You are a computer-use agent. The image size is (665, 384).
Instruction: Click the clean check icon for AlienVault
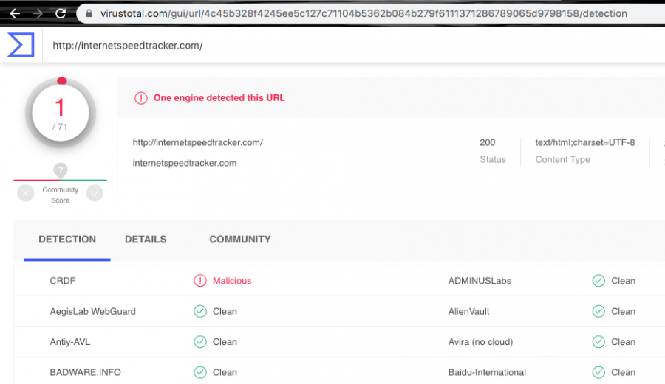(x=598, y=311)
